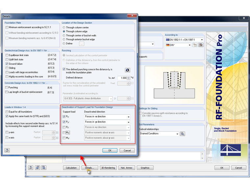Select Through column edge radio

point(64,31)
